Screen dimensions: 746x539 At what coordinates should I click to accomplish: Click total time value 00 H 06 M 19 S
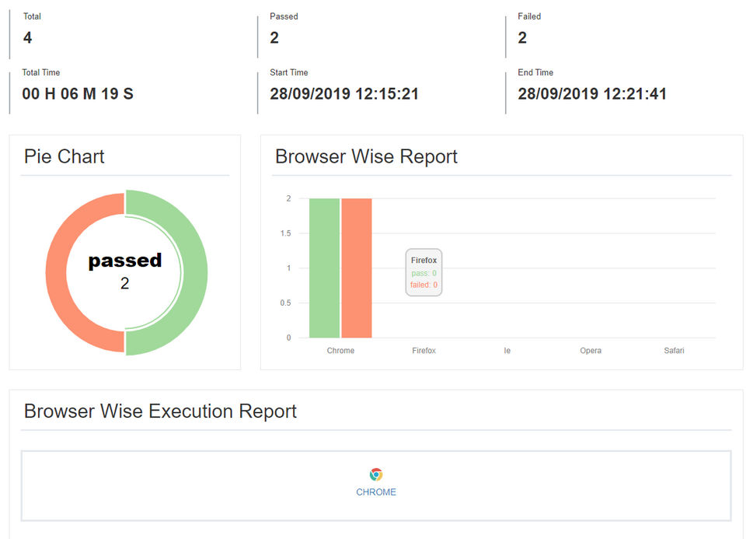78,94
